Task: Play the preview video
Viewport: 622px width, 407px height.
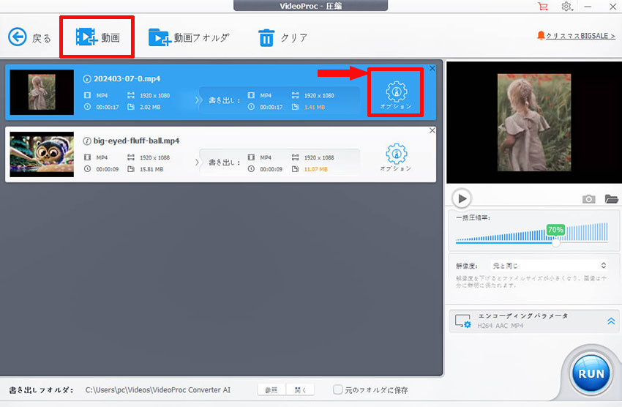Action: (462, 198)
